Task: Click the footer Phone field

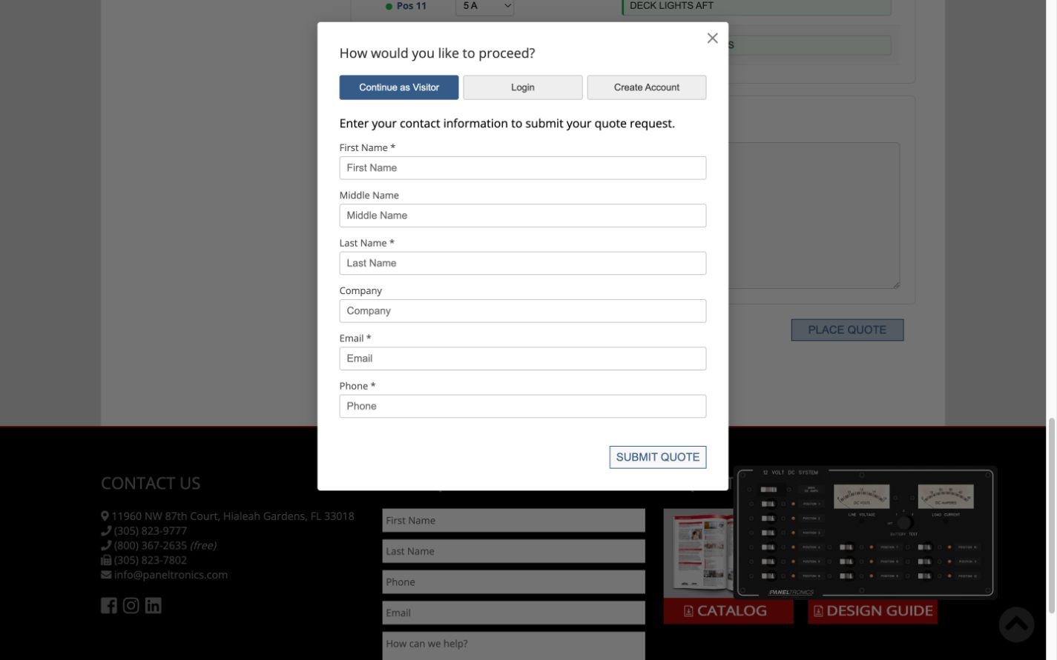Action: tap(513, 581)
